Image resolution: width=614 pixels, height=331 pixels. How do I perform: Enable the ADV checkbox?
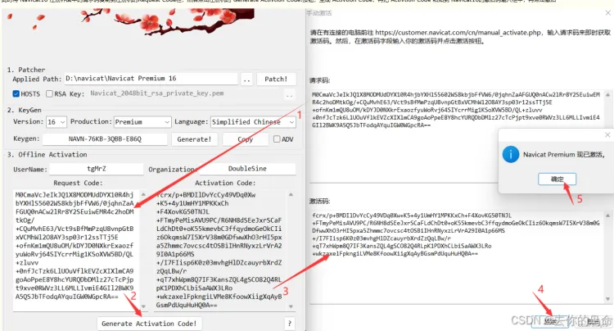coord(277,139)
